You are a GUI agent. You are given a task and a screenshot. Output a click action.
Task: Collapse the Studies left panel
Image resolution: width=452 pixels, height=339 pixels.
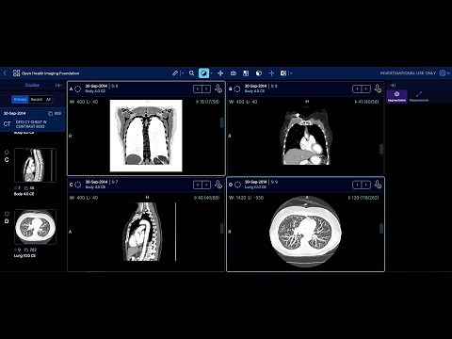58,85
